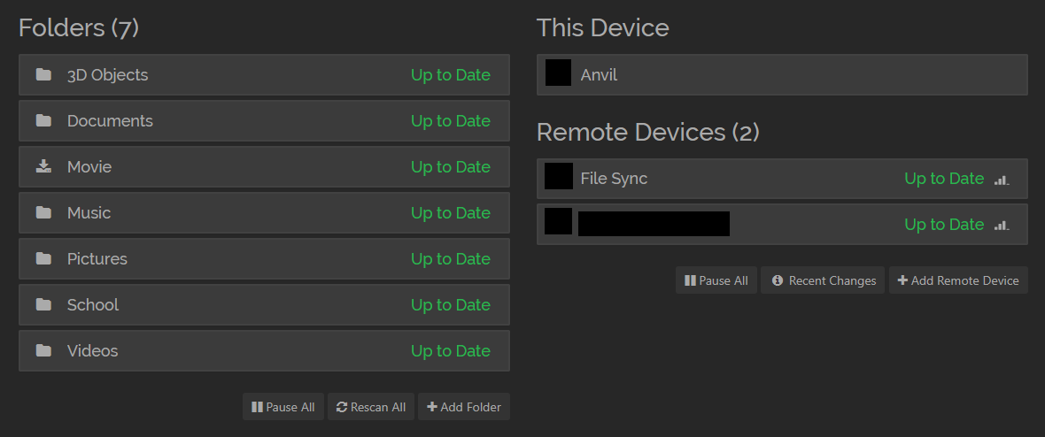Viewport: 1045px width, 437px height.
Task: Click folder icon beside Videos
Action: [43, 350]
